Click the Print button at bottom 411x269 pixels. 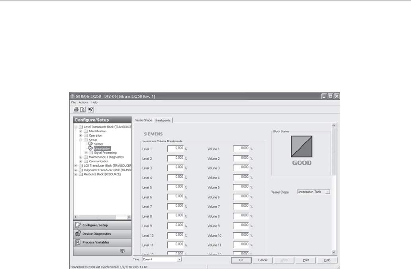pos(305,260)
